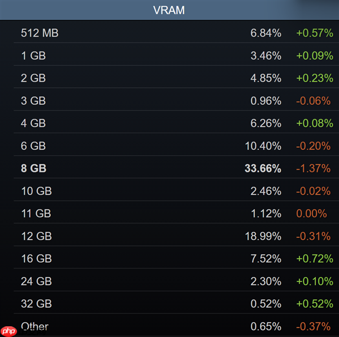
Task: Click the 18.99% share value
Action: tap(263, 236)
